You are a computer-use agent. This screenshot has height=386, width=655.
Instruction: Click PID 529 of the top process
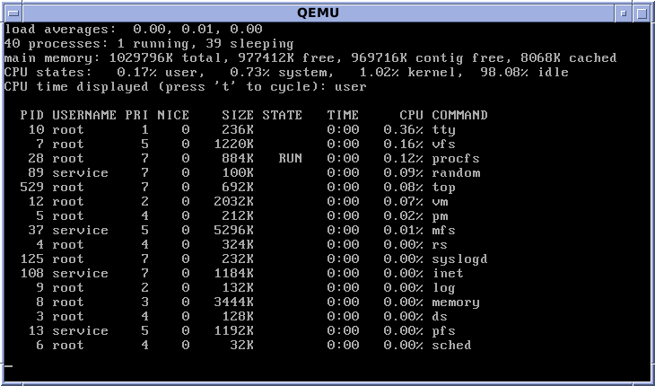(x=32, y=187)
